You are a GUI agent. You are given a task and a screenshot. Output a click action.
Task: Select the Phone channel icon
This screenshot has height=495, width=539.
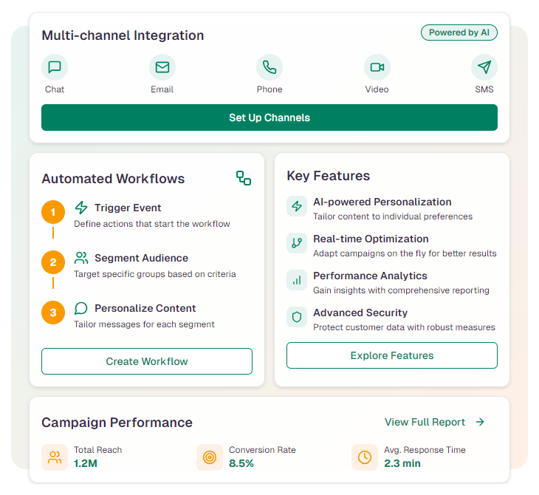(x=269, y=67)
